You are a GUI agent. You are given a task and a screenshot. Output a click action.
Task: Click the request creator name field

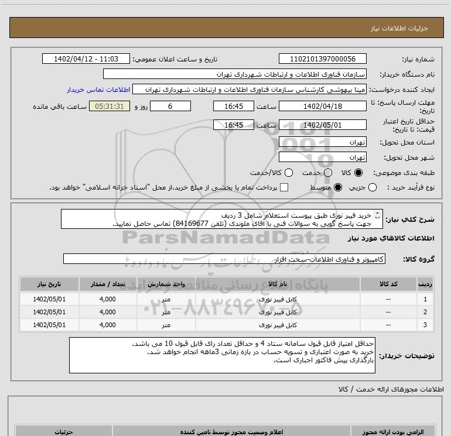[250, 90]
